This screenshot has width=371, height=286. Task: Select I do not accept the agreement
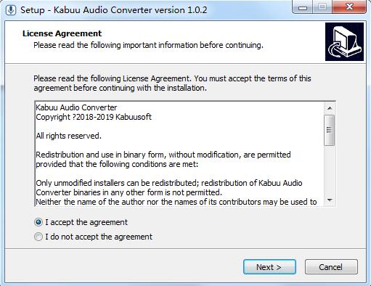pyautogui.click(x=38, y=237)
